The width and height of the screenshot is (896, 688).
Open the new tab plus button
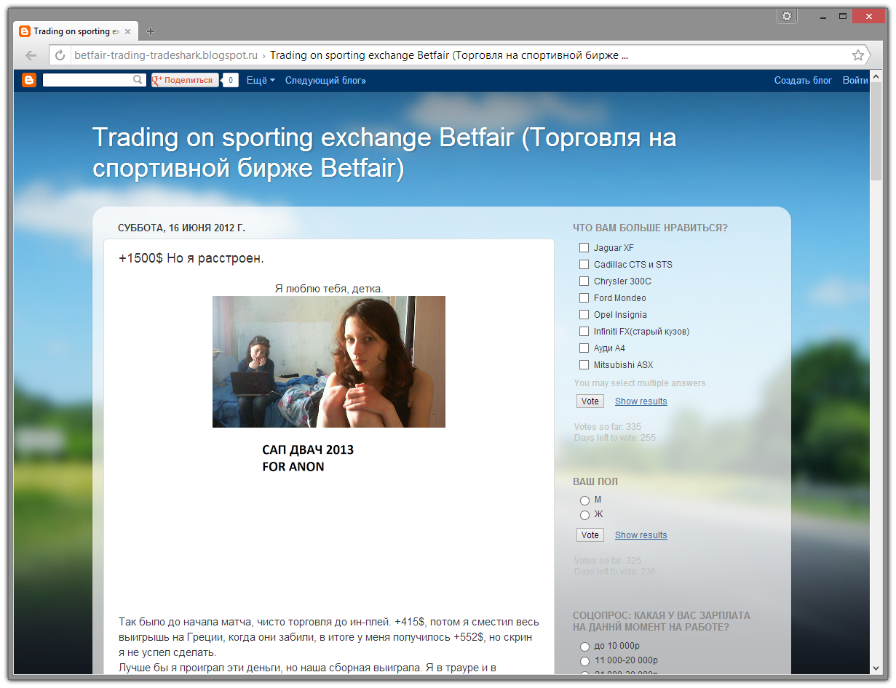point(151,31)
